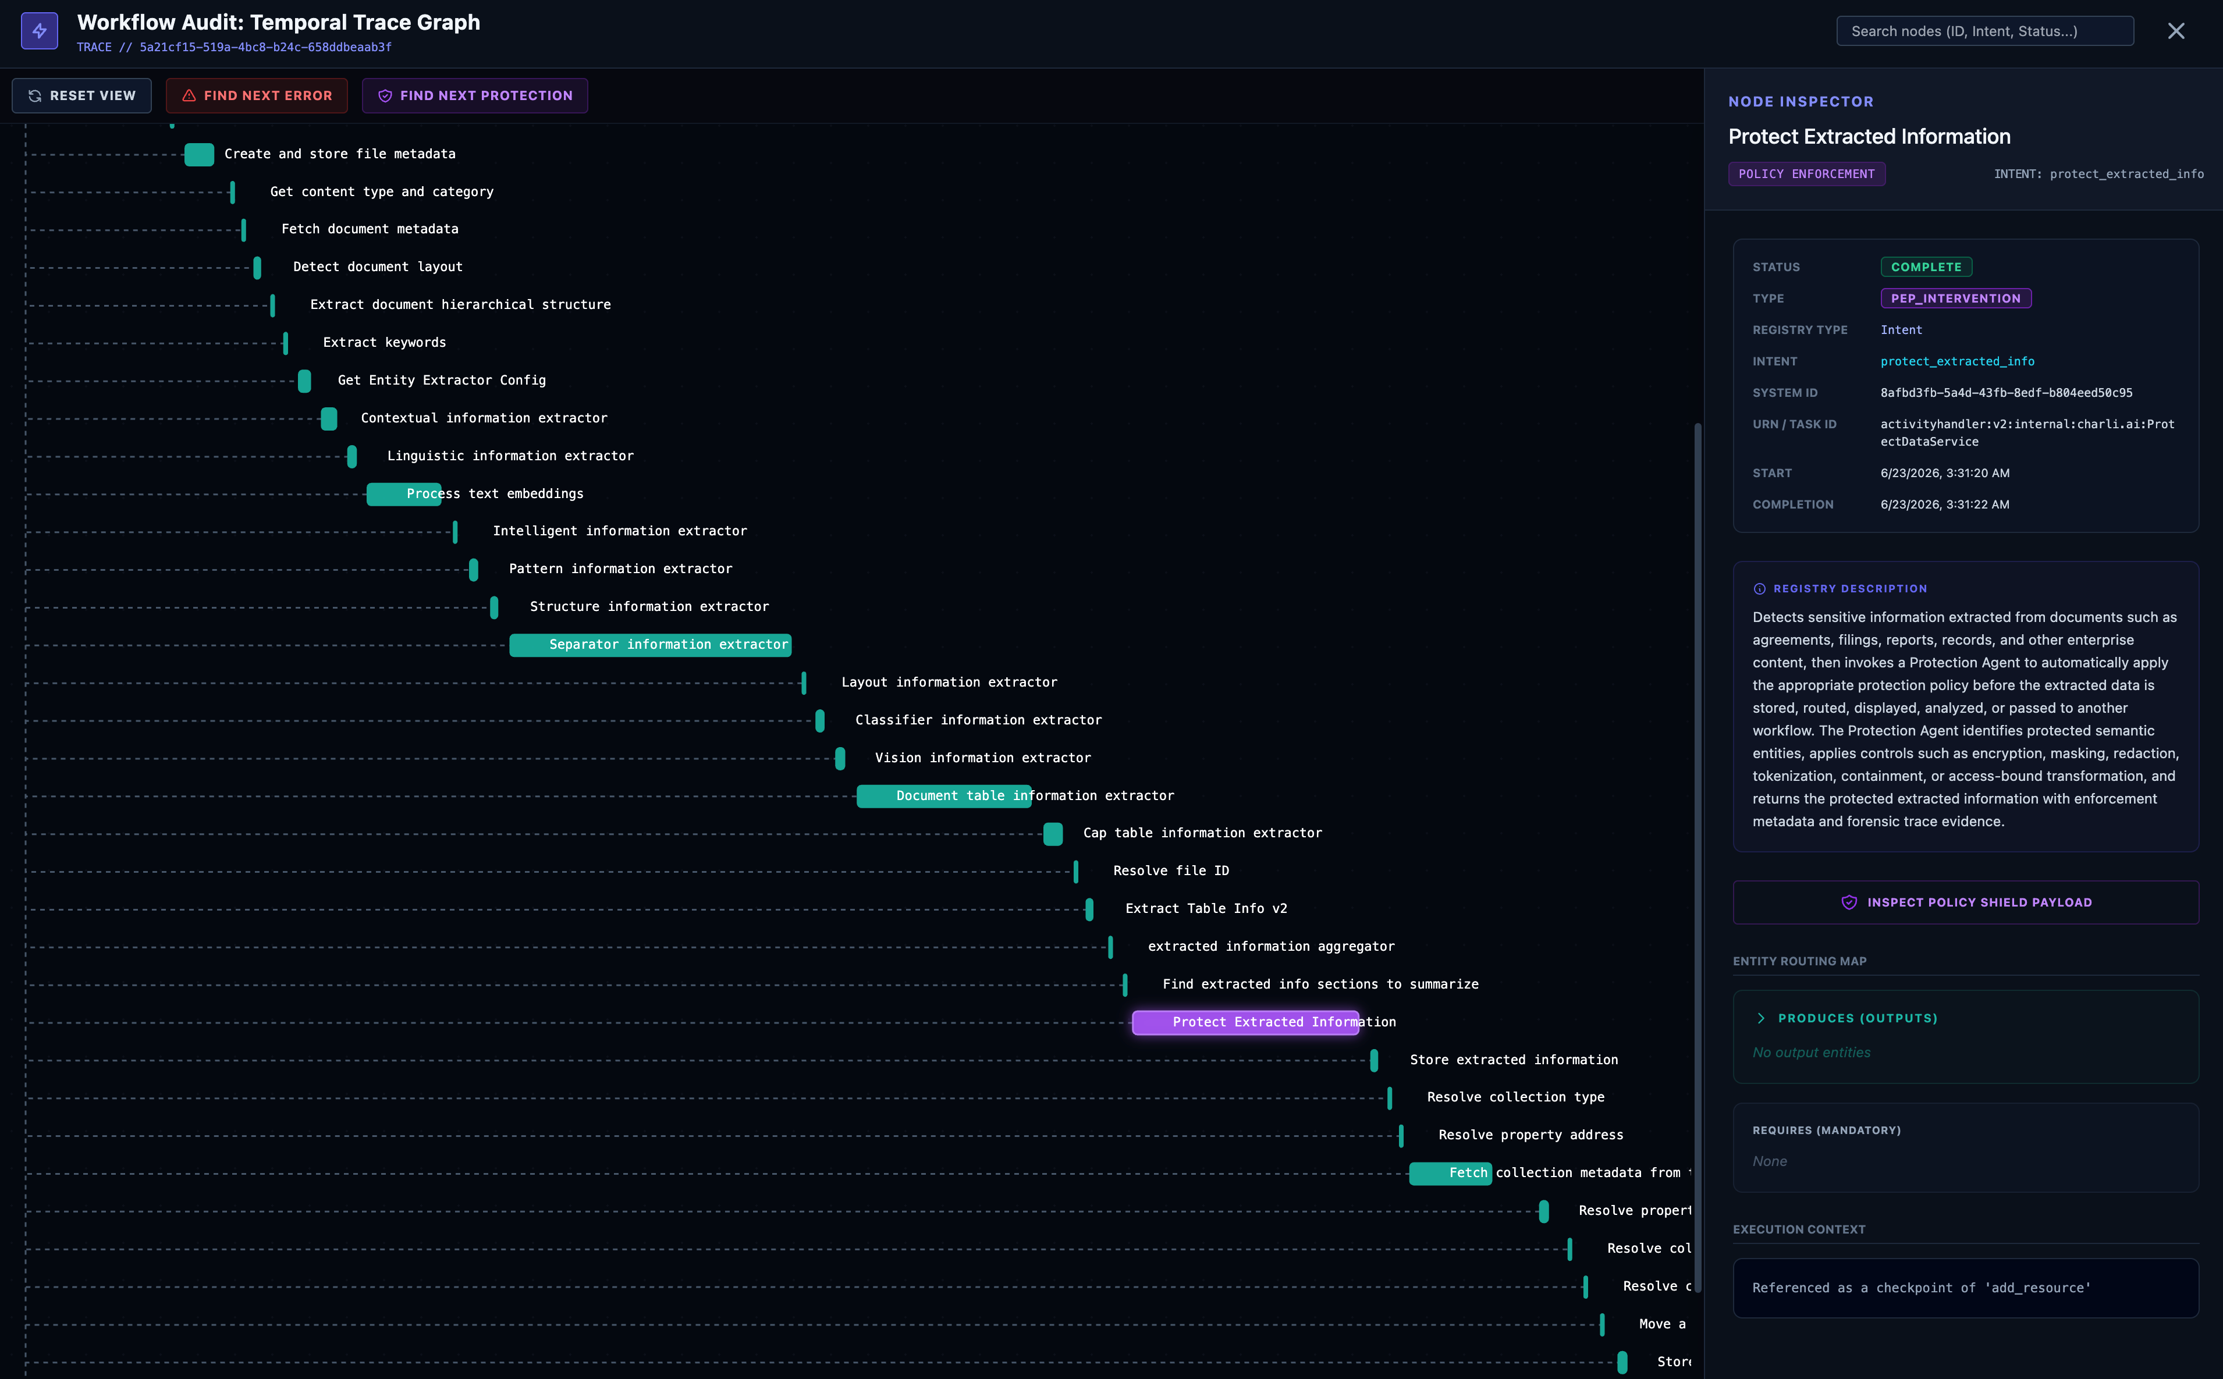This screenshot has width=2223, height=1379.
Task: Open Inspect Policy Shield Payload
Action: 1966,902
